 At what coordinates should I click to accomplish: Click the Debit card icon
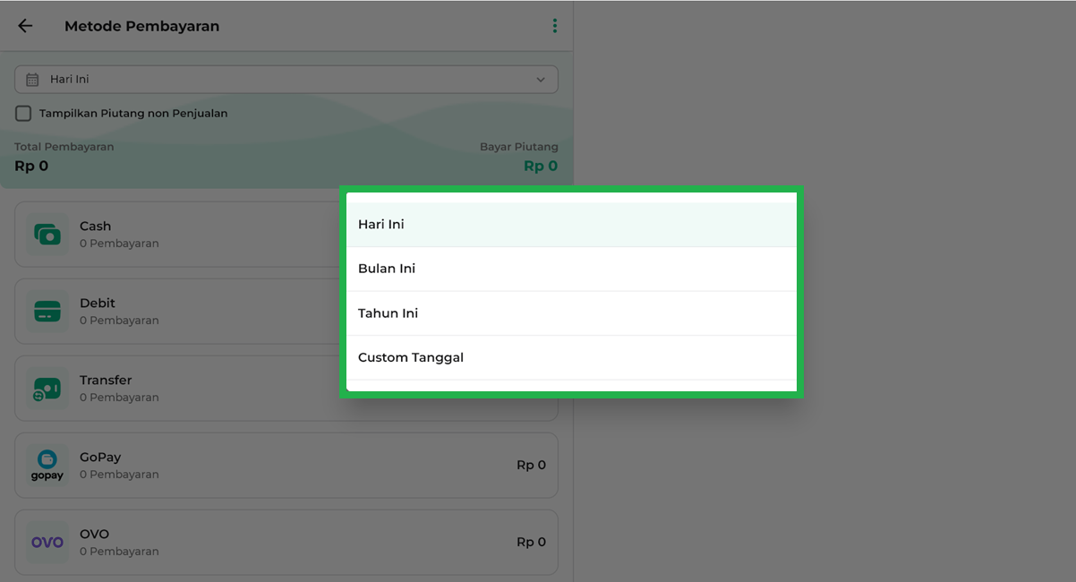tap(47, 312)
